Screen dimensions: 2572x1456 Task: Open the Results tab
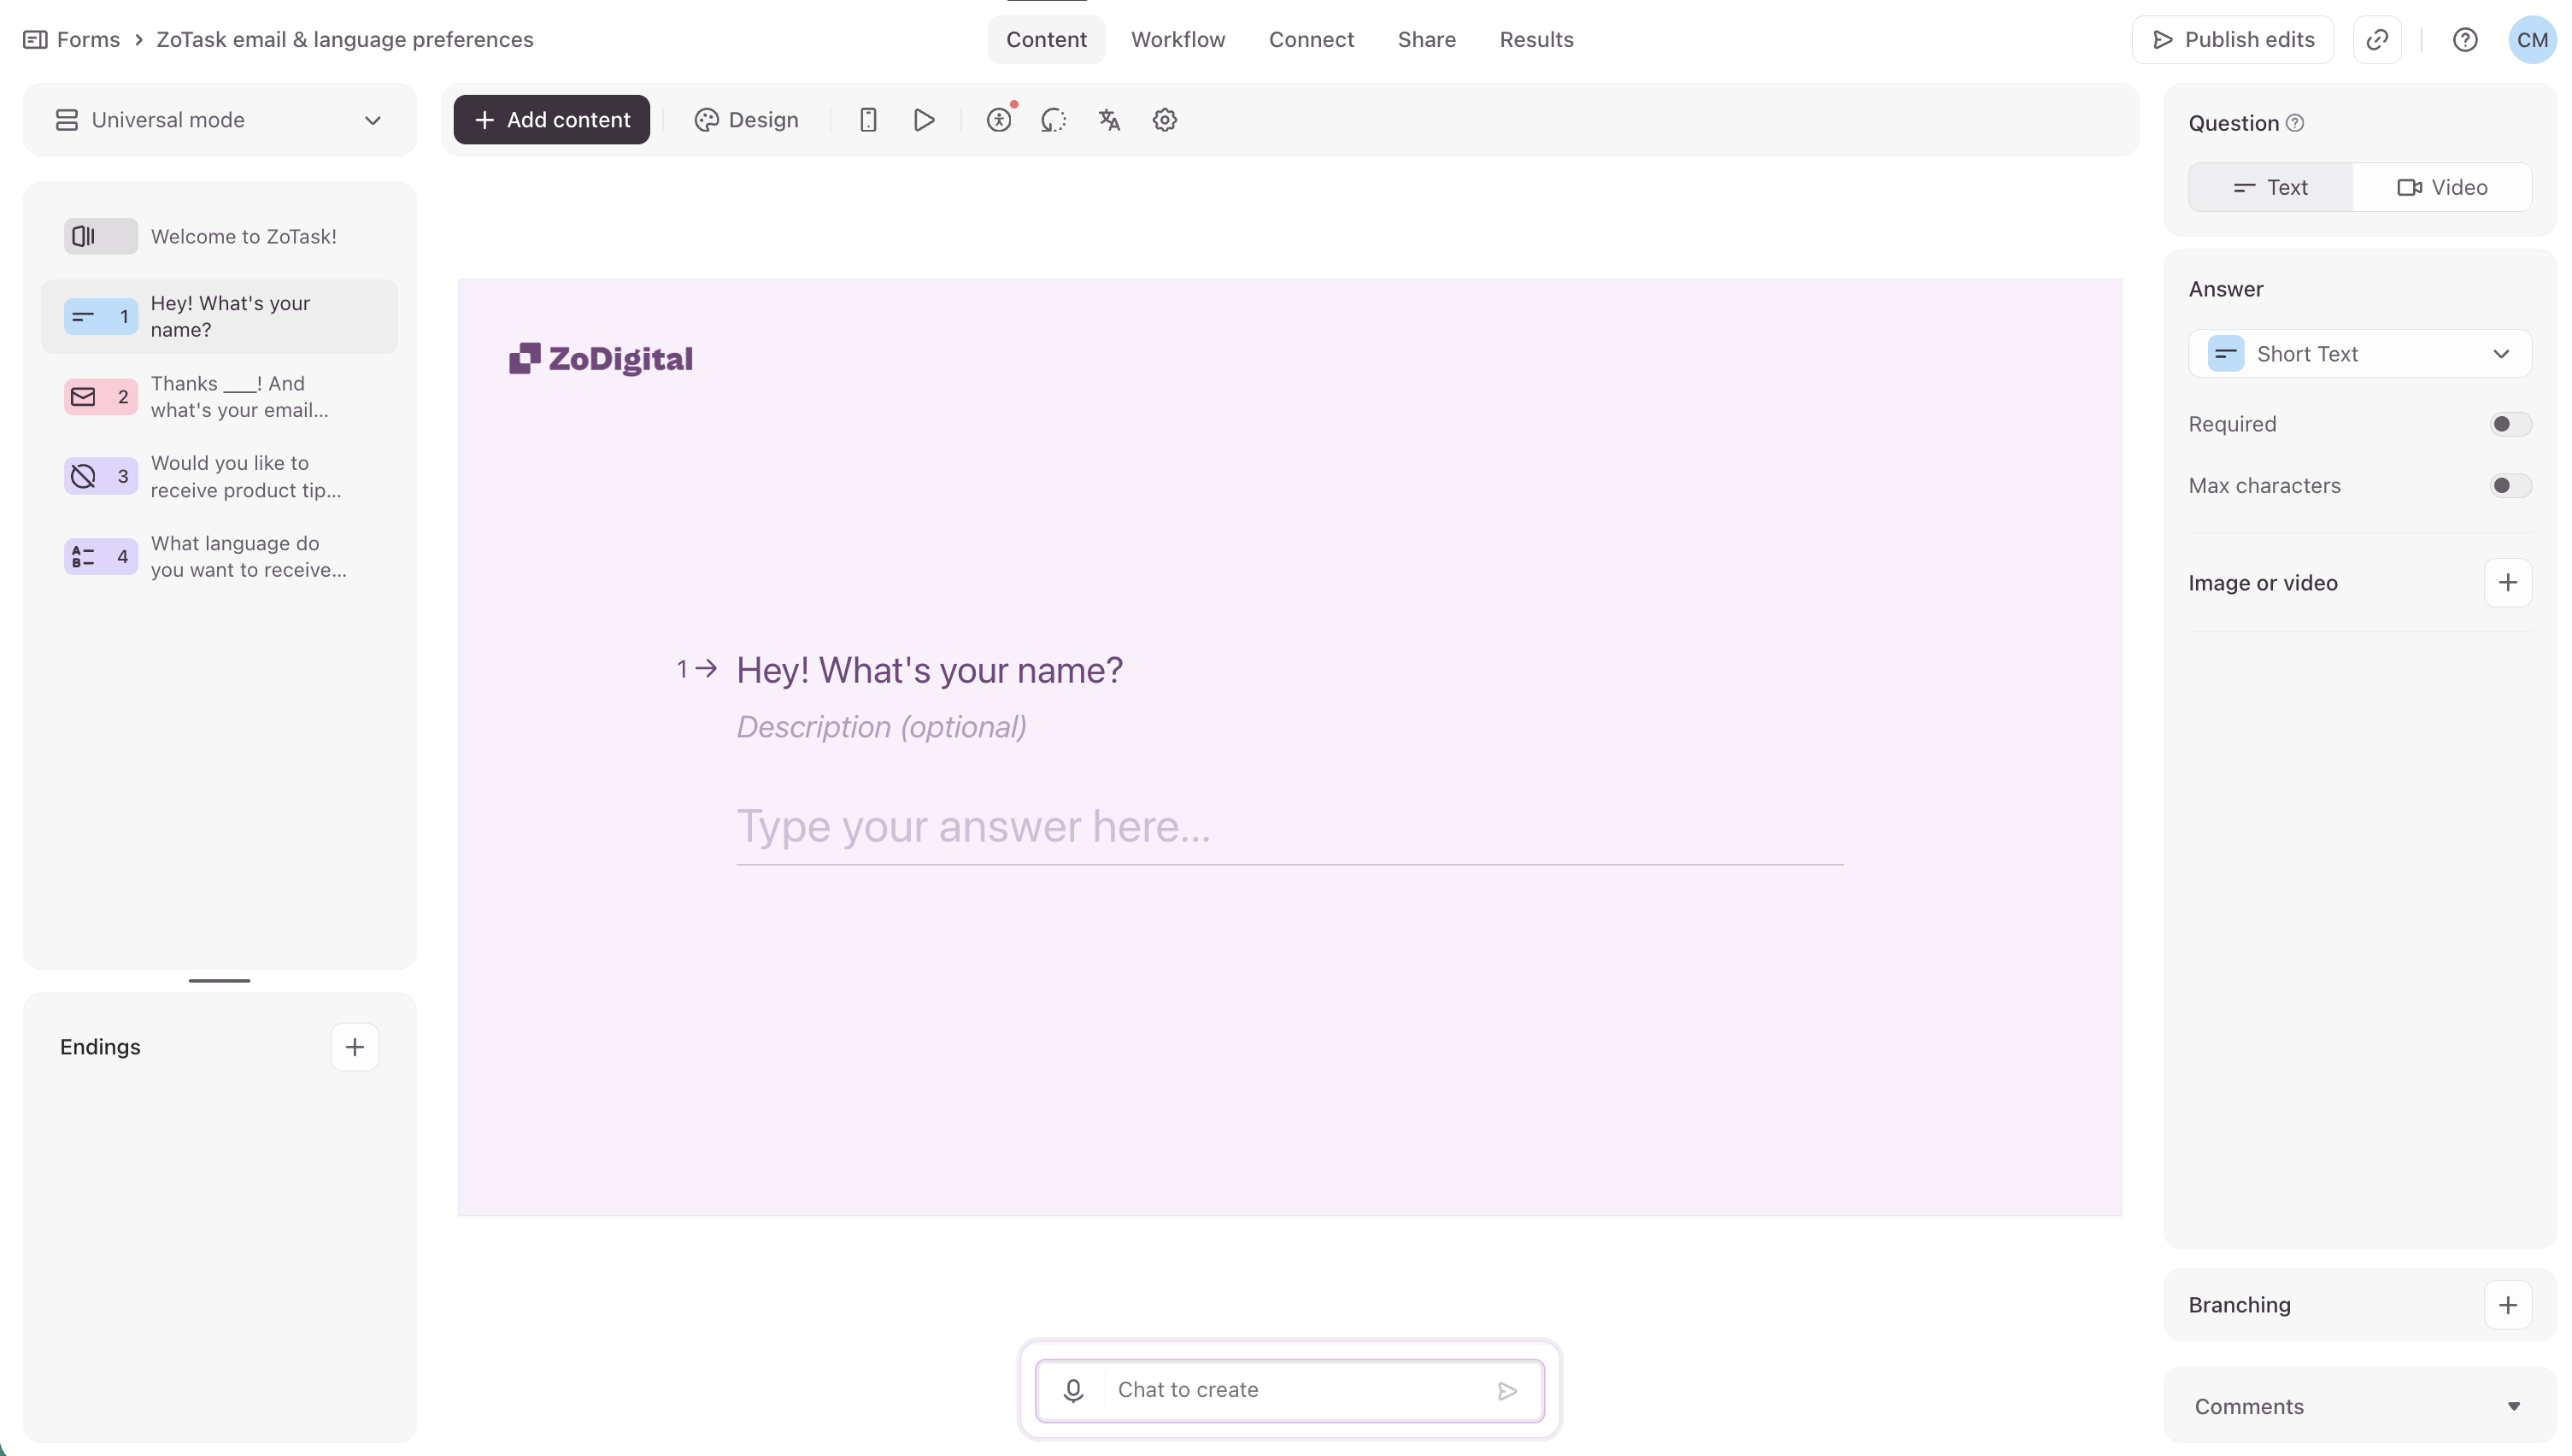coord(1536,40)
